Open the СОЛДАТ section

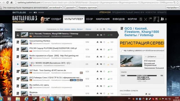coord(56,19)
